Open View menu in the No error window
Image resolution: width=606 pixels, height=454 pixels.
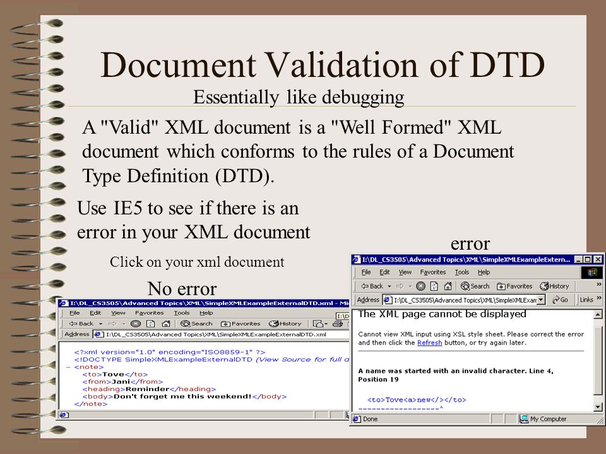pos(118,313)
